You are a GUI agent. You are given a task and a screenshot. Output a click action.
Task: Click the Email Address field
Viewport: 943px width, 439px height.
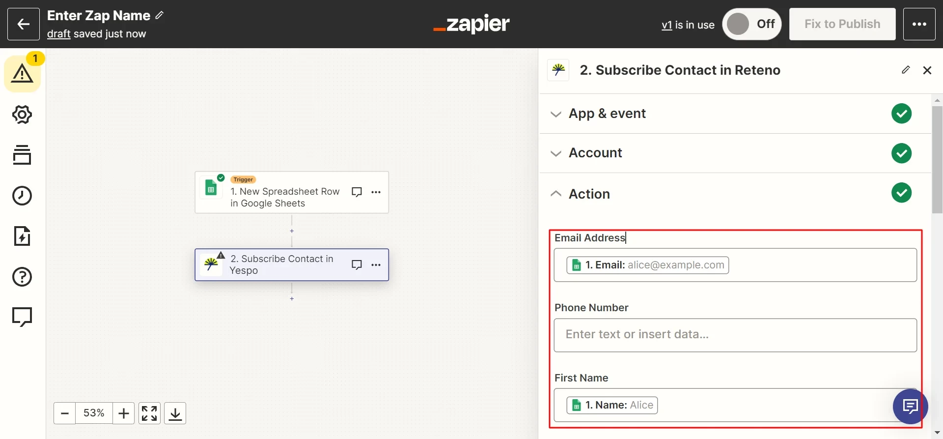click(735, 265)
